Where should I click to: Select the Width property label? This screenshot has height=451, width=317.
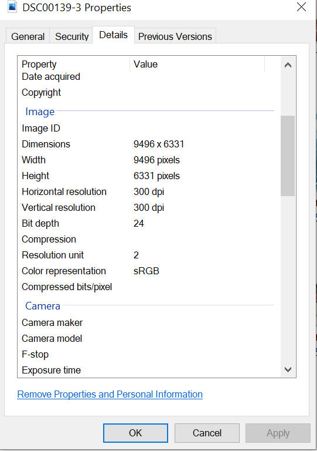pos(33,160)
